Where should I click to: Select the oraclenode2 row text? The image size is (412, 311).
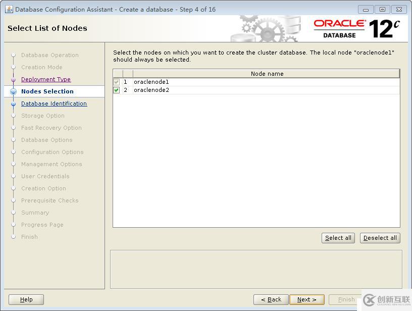[x=151, y=90]
